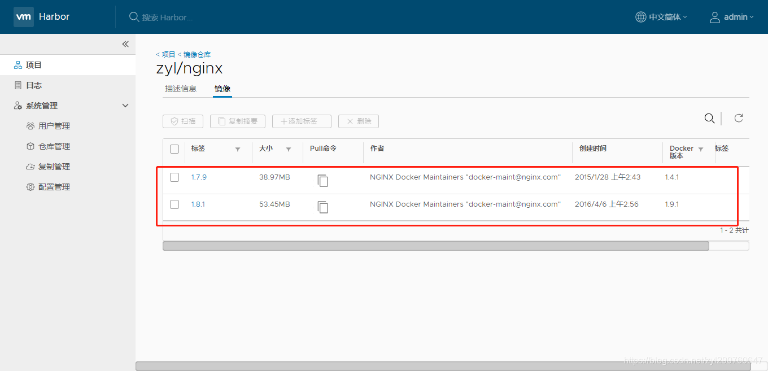Click the 复制摘要 copy digest button
Viewport: 768px width, 371px height.
238,121
